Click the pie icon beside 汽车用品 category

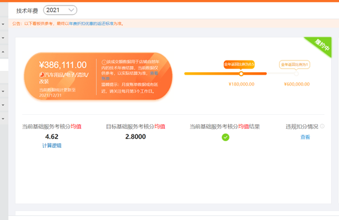[x=42, y=75]
